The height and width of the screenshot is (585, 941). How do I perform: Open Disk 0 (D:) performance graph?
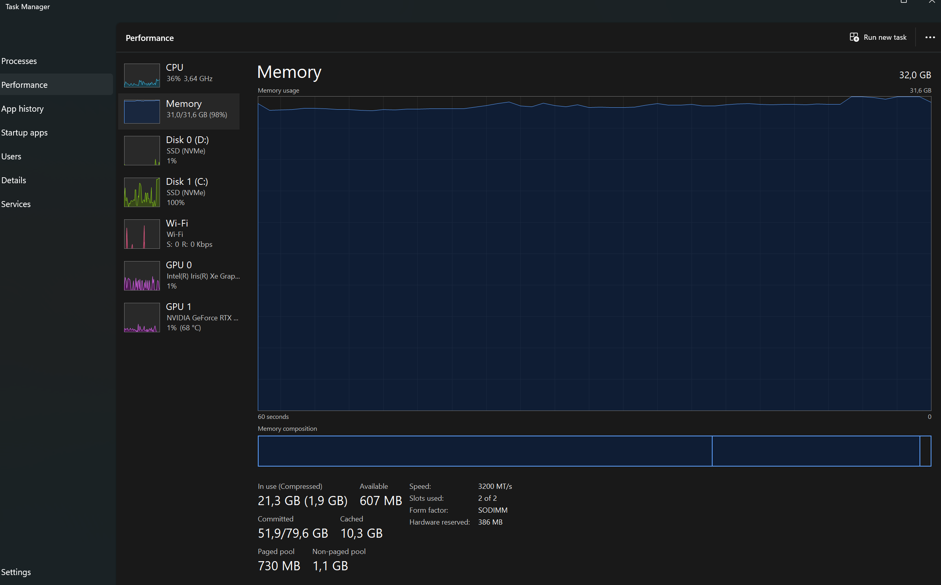click(x=142, y=151)
